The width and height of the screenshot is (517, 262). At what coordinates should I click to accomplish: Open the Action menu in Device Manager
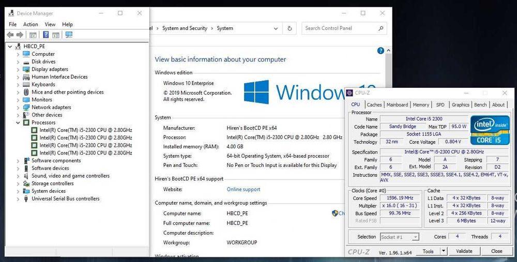(x=31, y=24)
